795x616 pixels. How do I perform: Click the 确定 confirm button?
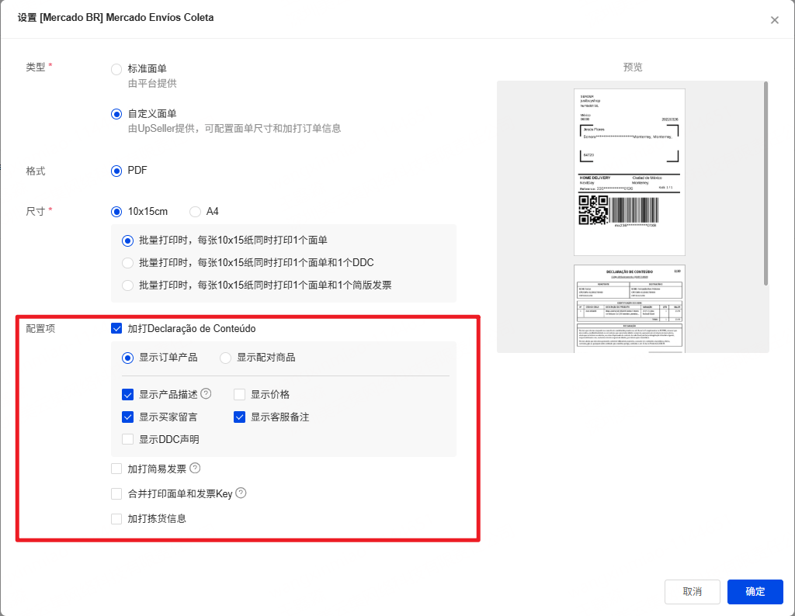click(755, 591)
